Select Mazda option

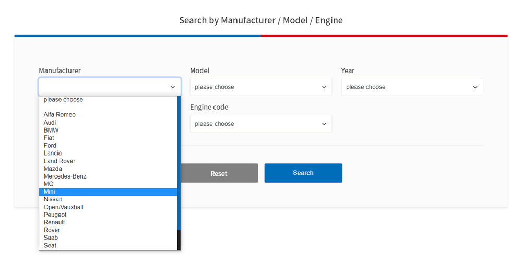108,169
